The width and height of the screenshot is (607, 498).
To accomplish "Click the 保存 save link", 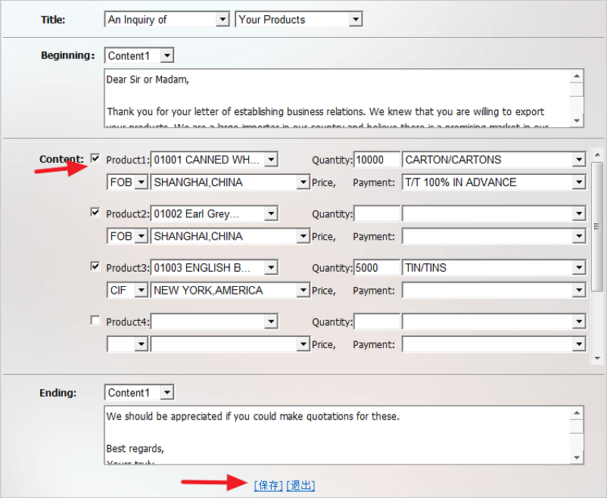I will [269, 485].
